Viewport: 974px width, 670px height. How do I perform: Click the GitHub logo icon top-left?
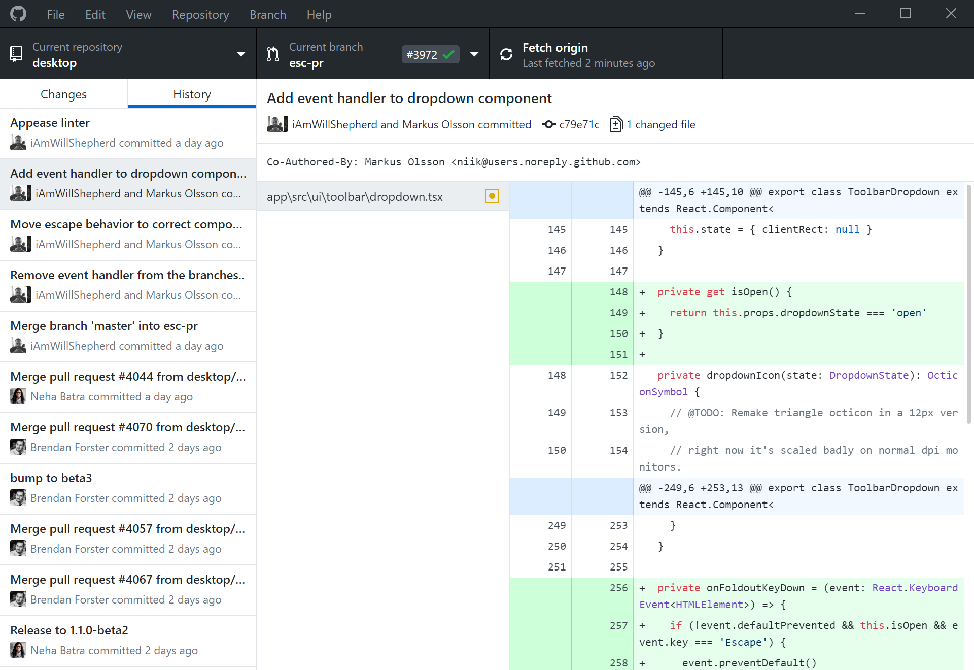coord(18,14)
